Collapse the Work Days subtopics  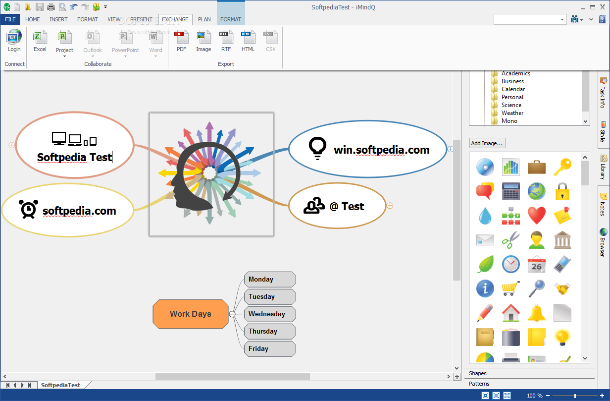tap(232, 314)
